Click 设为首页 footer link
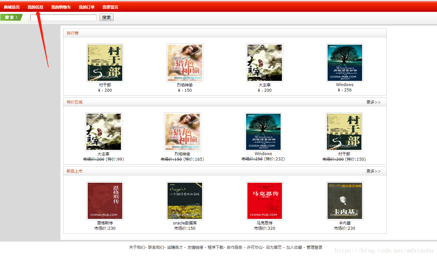The image size is (437, 257). point(274,247)
